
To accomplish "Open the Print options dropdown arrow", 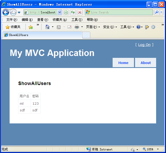I will click(x=82, y=27).
